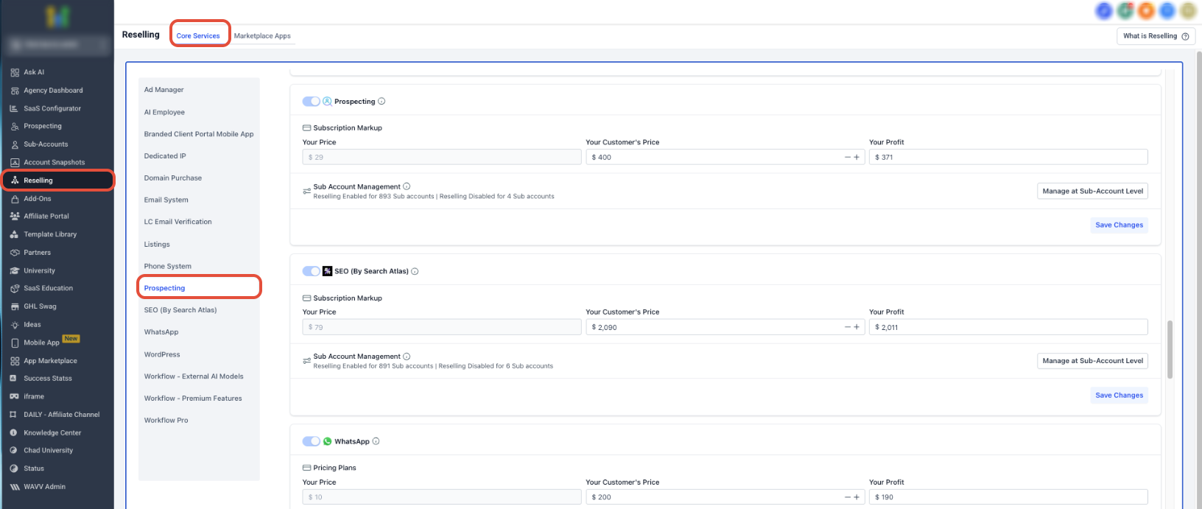Open Prospecting via its dark sidebar icon
Image resolution: width=1202 pixels, height=509 pixels.
point(15,127)
